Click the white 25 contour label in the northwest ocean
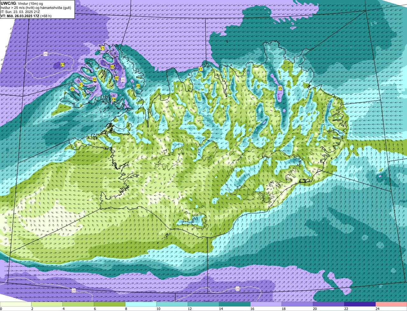407x311 pixels. tap(45, 54)
